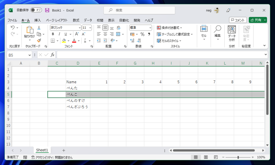Open the number format dropdown (標準)
The height and width of the screenshot is (165, 275).
pyautogui.click(x=150, y=27)
